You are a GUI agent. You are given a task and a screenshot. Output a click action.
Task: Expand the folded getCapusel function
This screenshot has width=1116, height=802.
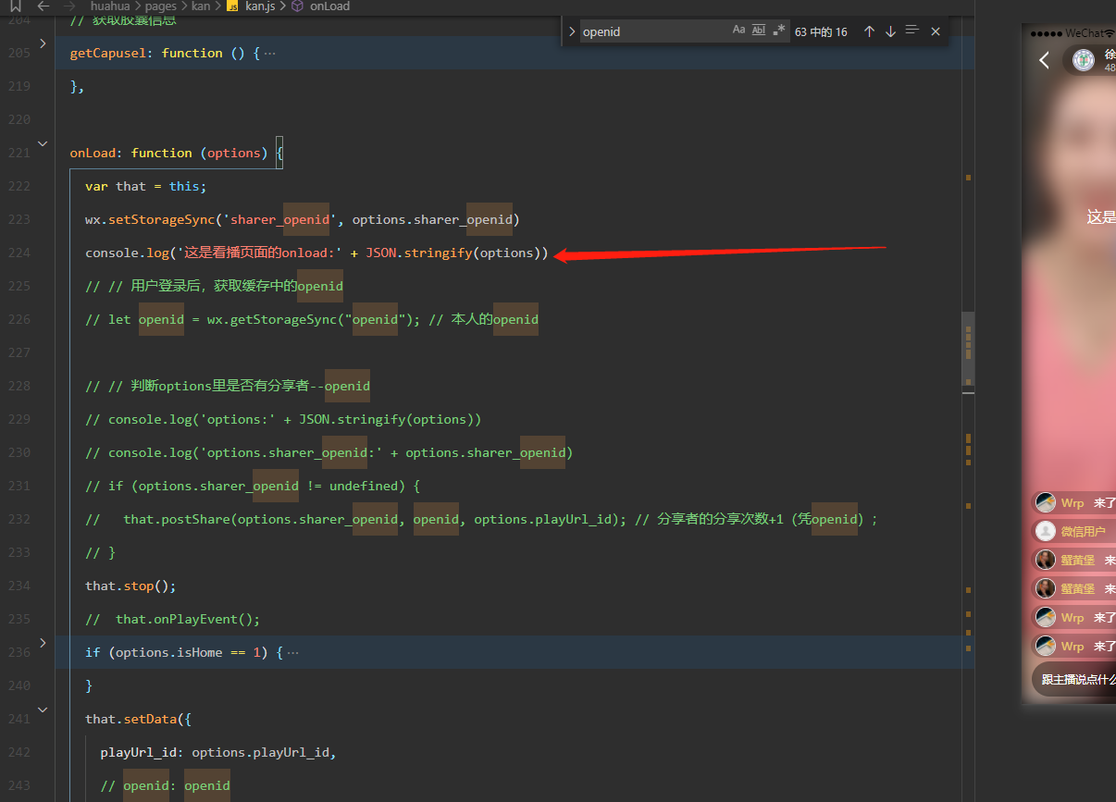tap(43, 43)
